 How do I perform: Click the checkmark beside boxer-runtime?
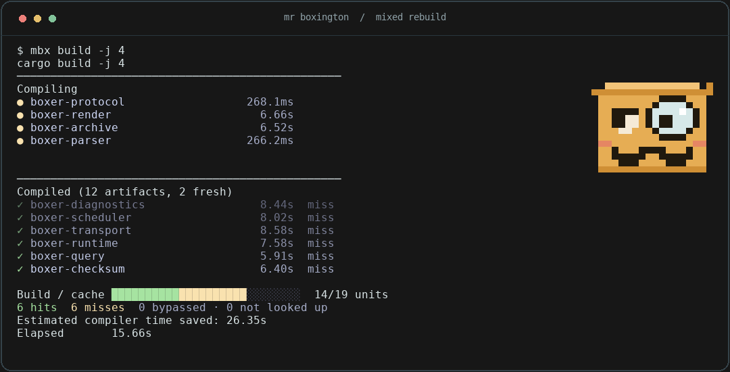pos(20,243)
